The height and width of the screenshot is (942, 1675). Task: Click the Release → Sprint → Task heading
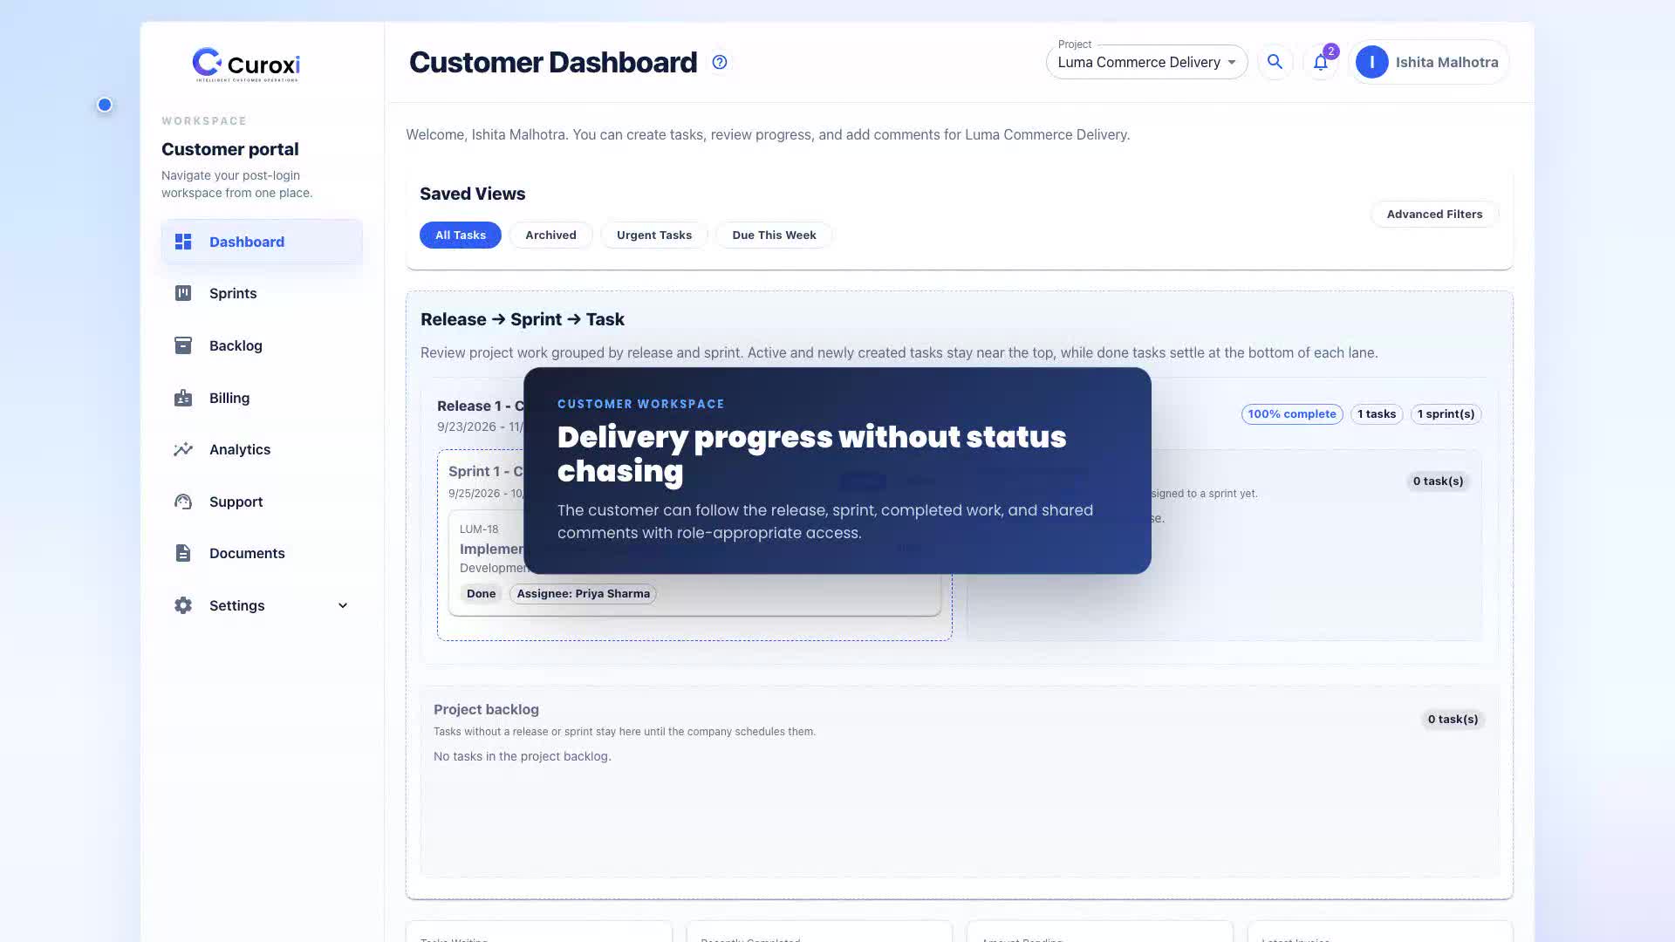pyautogui.click(x=522, y=319)
